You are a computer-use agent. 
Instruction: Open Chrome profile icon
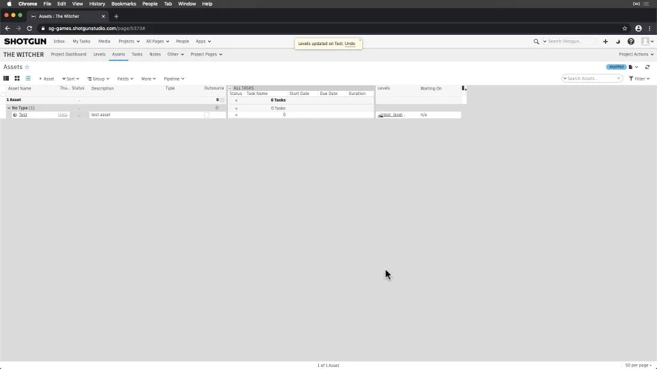638,29
